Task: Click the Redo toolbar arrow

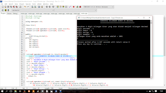Action: [28, 7]
